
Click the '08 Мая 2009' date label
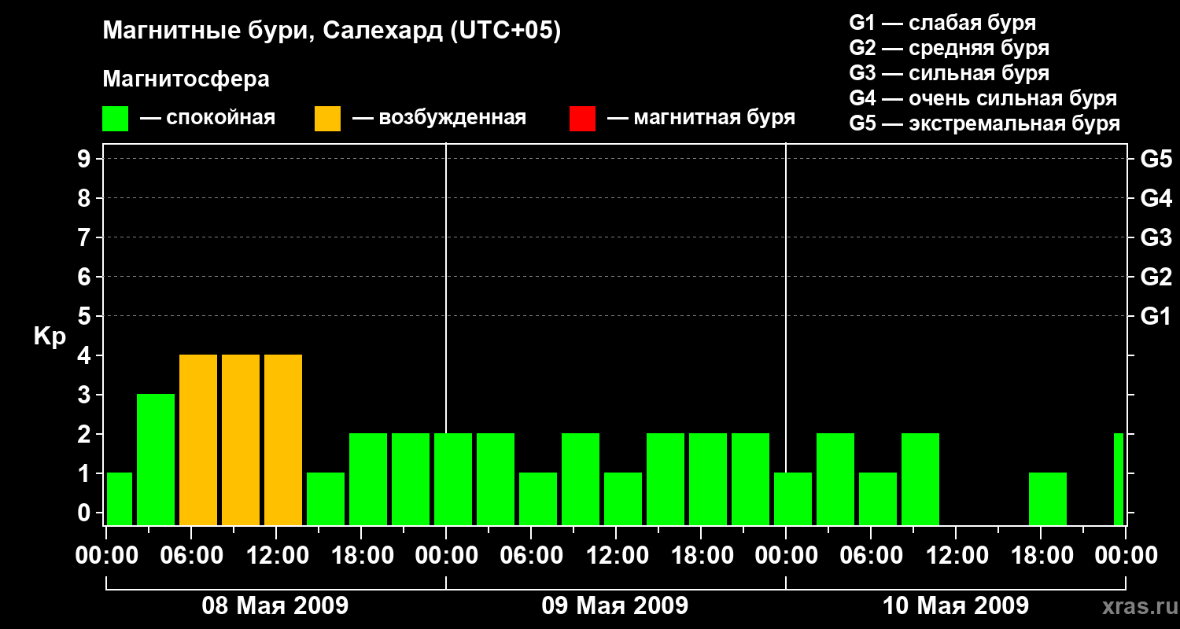point(275,605)
